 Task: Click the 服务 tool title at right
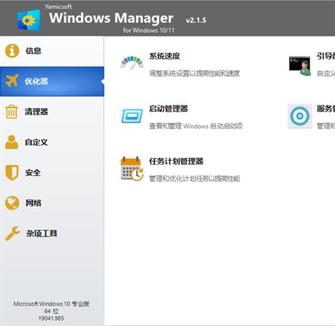(x=326, y=109)
